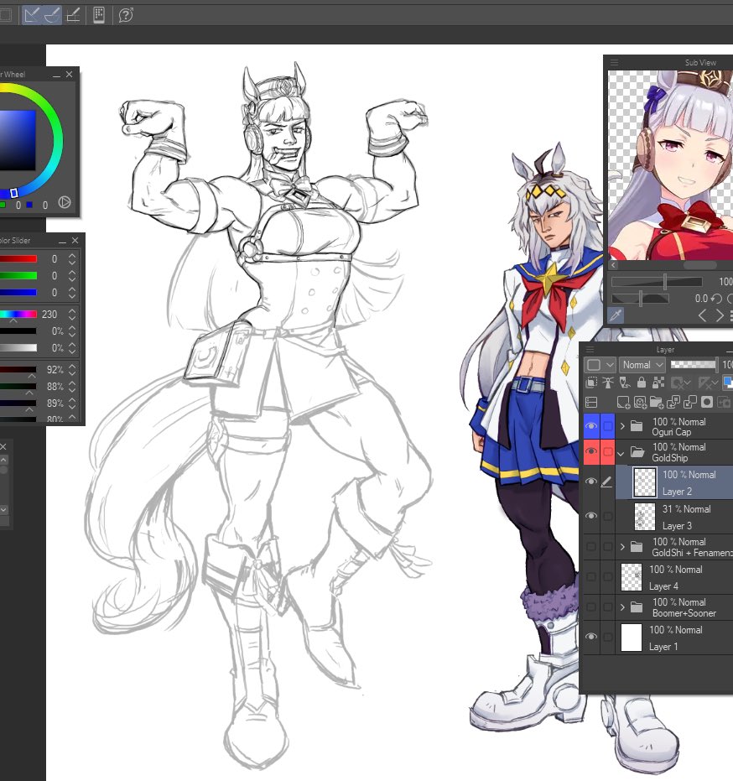Toggle visibility of Layer 3
The height and width of the screenshot is (781, 733).
point(591,516)
